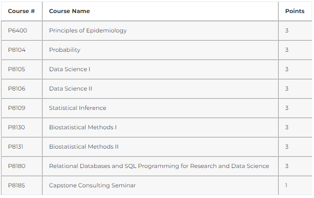Viewport: 314px width, 198px height.
Task: Click Principles of Epidemiology course name
Action: [x=88, y=30]
